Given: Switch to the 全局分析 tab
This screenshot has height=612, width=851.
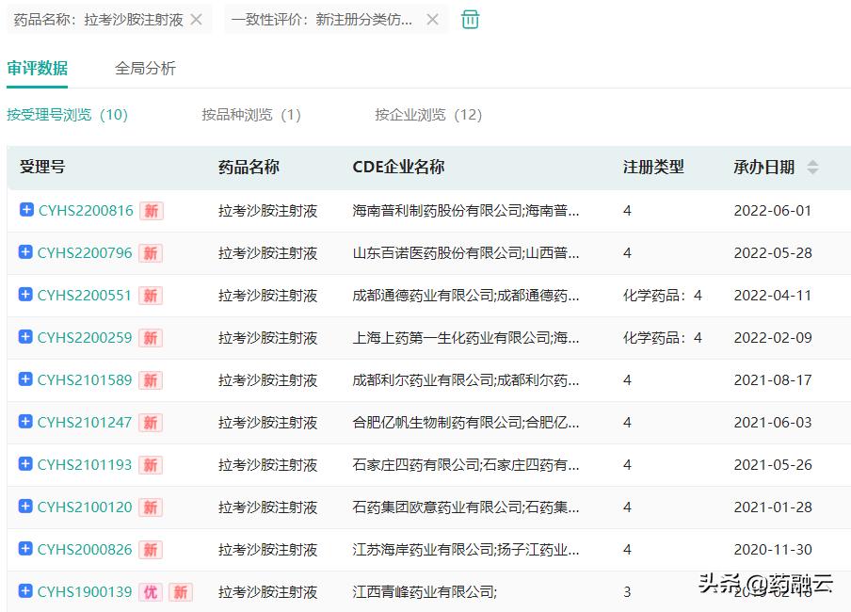Looking at the screenshot, I should point(145,69).
